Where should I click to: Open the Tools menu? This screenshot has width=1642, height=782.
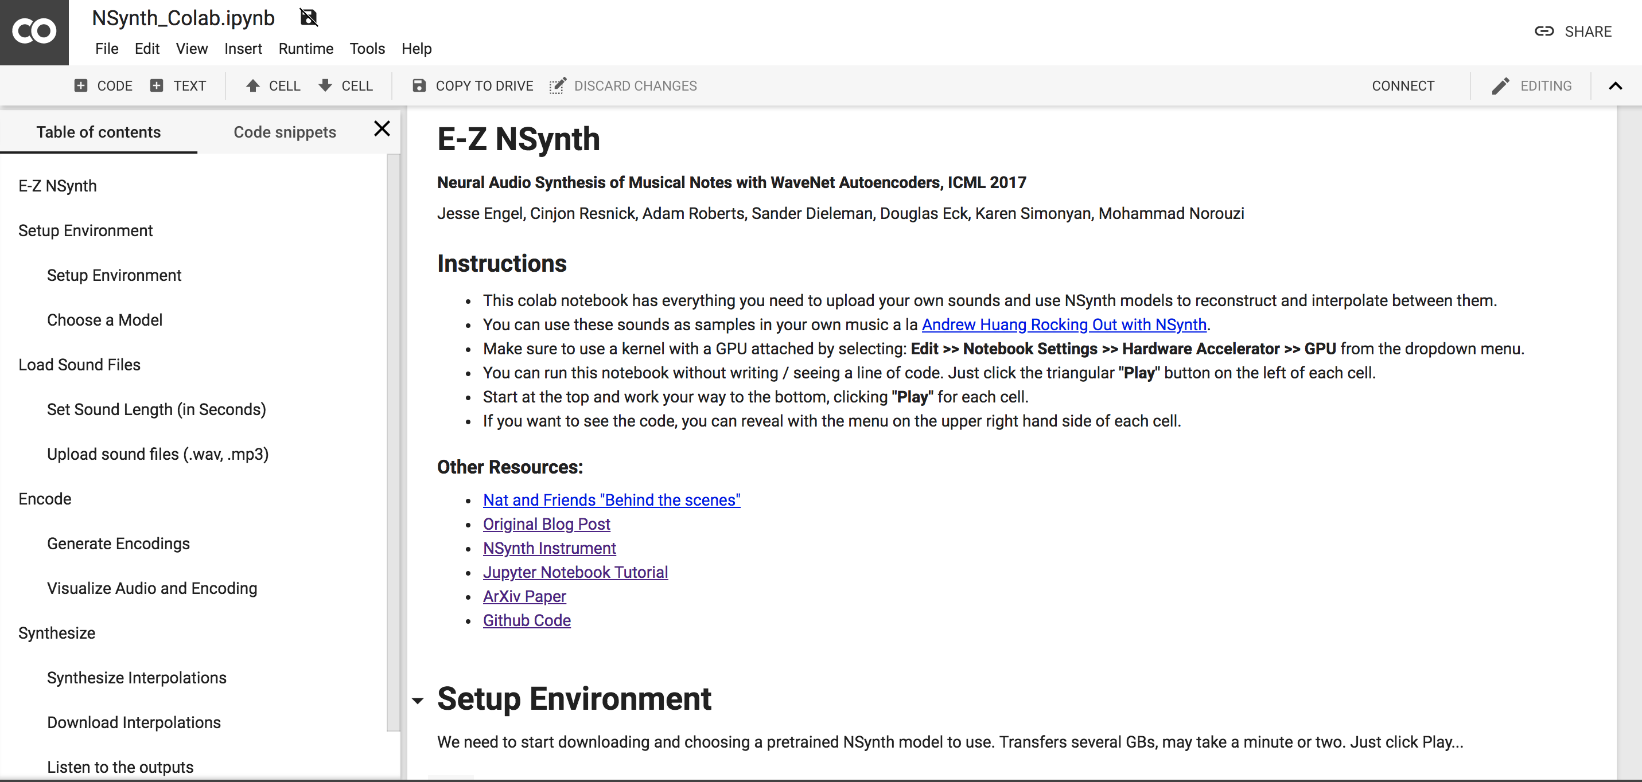(x=367, y=48)
